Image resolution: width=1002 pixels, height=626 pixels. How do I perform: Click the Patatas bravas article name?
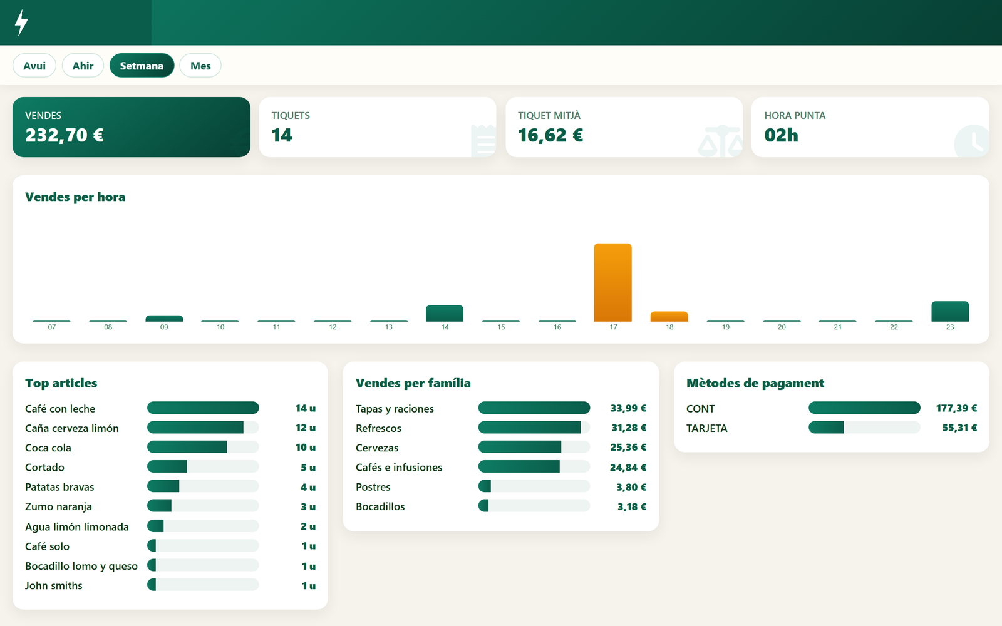tap(59, 487)
